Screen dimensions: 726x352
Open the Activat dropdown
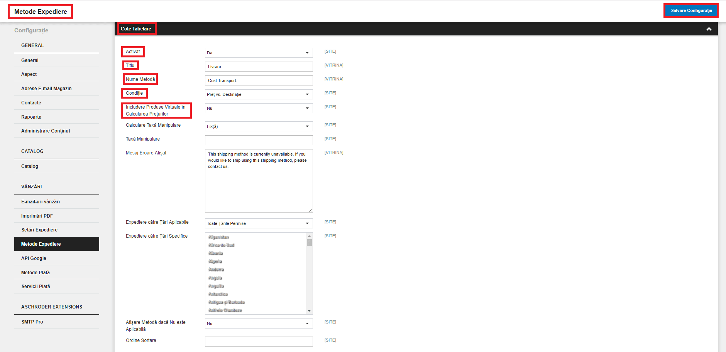point(259,53)
